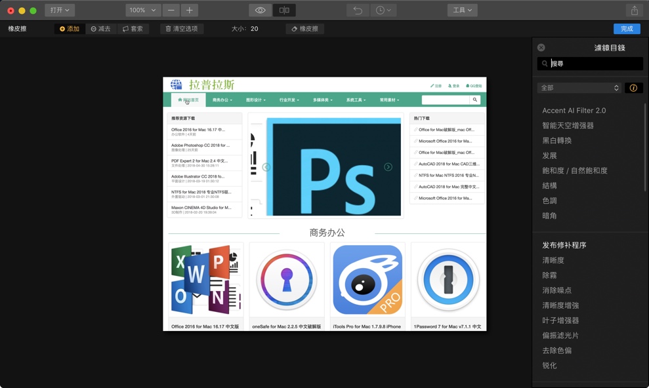Click the undo arrow icon
Image resolution: width=649 pixels, height=388 pixels.
[357, 10]
